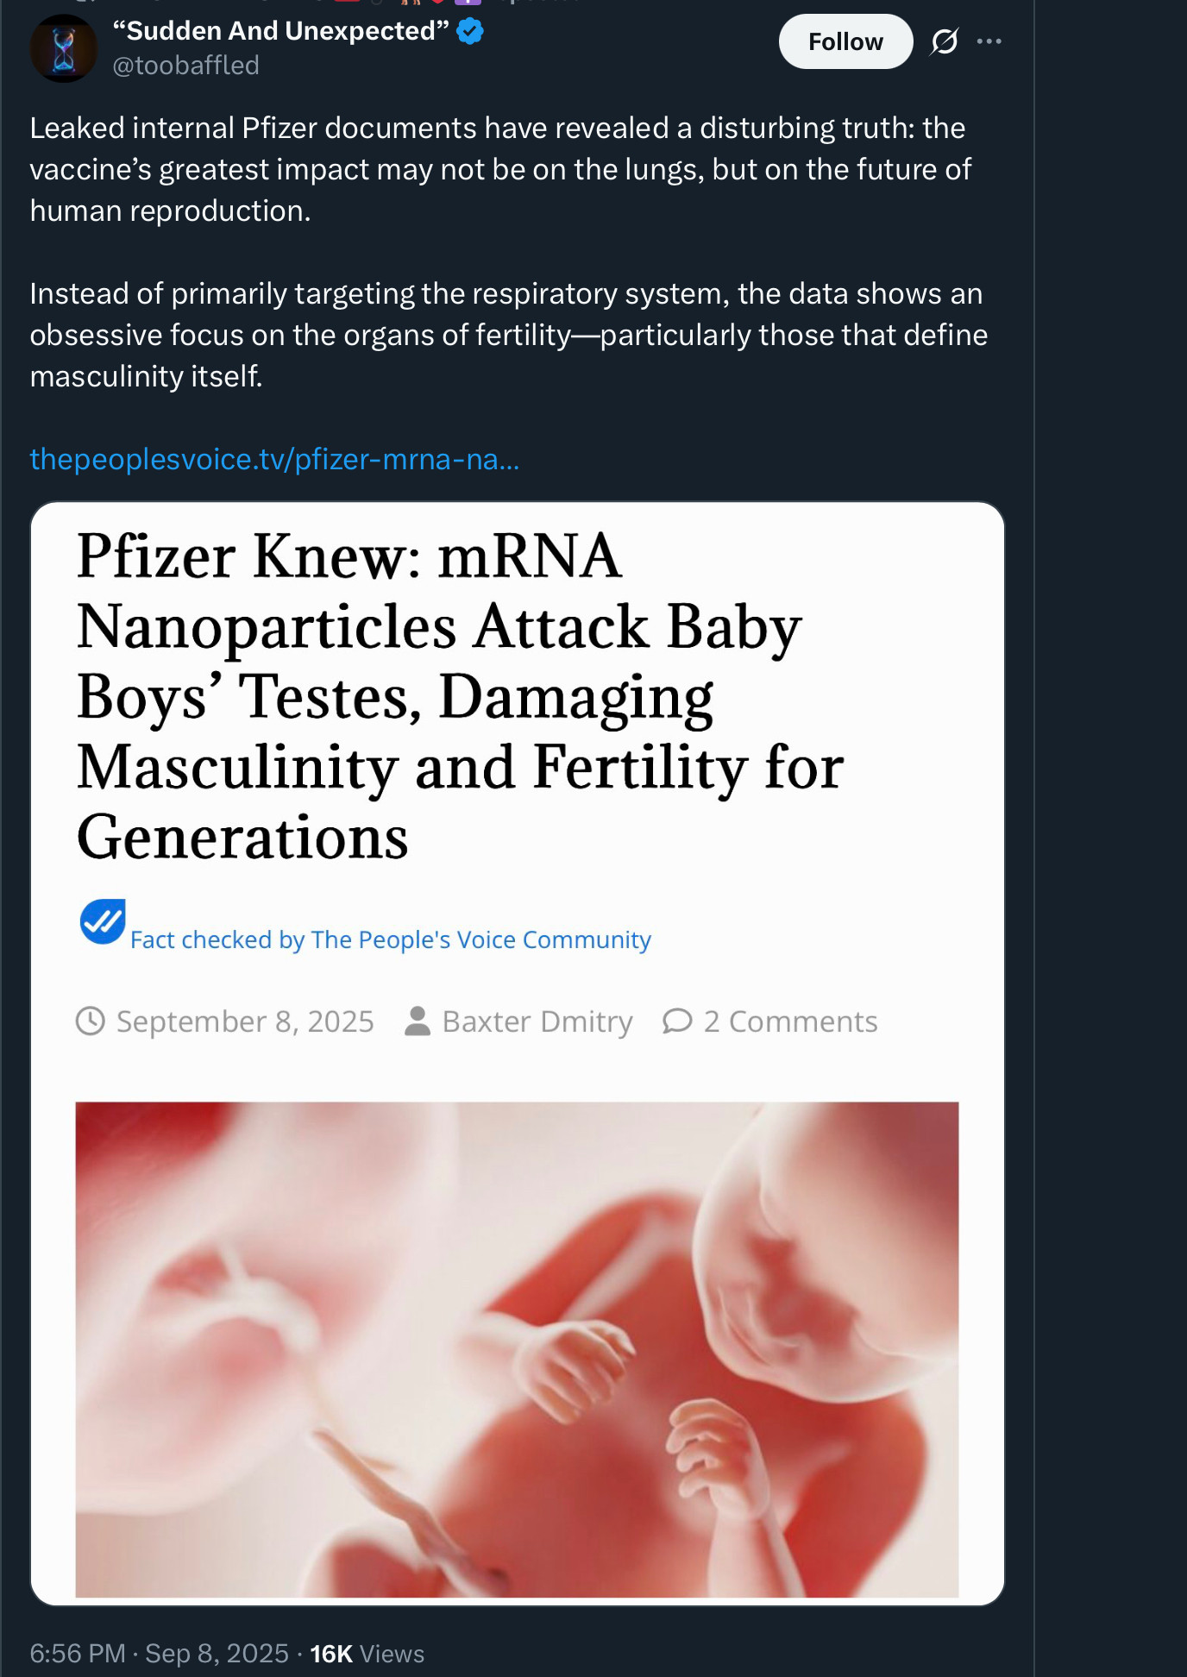
Task: Open author Baxter Dmitry's name
Action: click(537, 1021)
